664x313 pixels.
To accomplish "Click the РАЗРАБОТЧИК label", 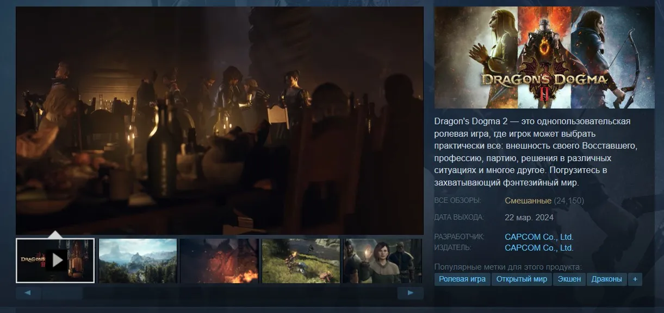I will (x=460, y=237).
